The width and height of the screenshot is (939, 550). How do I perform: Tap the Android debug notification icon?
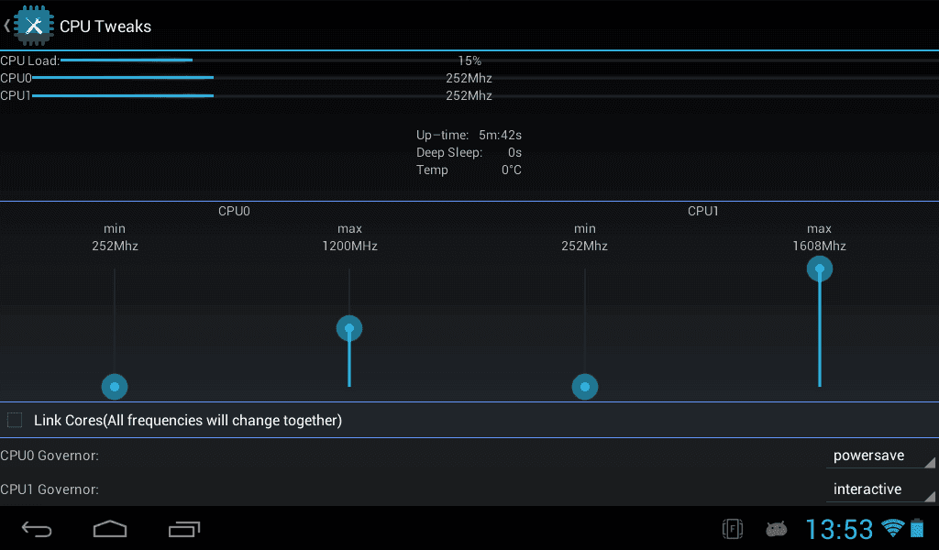776,529
